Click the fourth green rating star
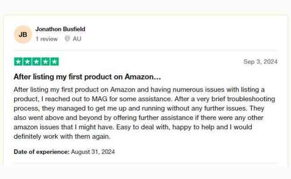The width and height of the screenshot is (291, 179). pyautogui.click(x=45, y=62)
